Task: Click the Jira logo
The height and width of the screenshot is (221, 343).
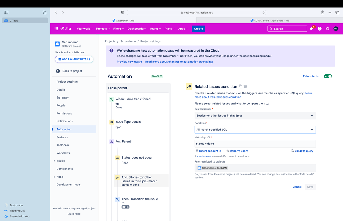Action: [x=66, y=29]
